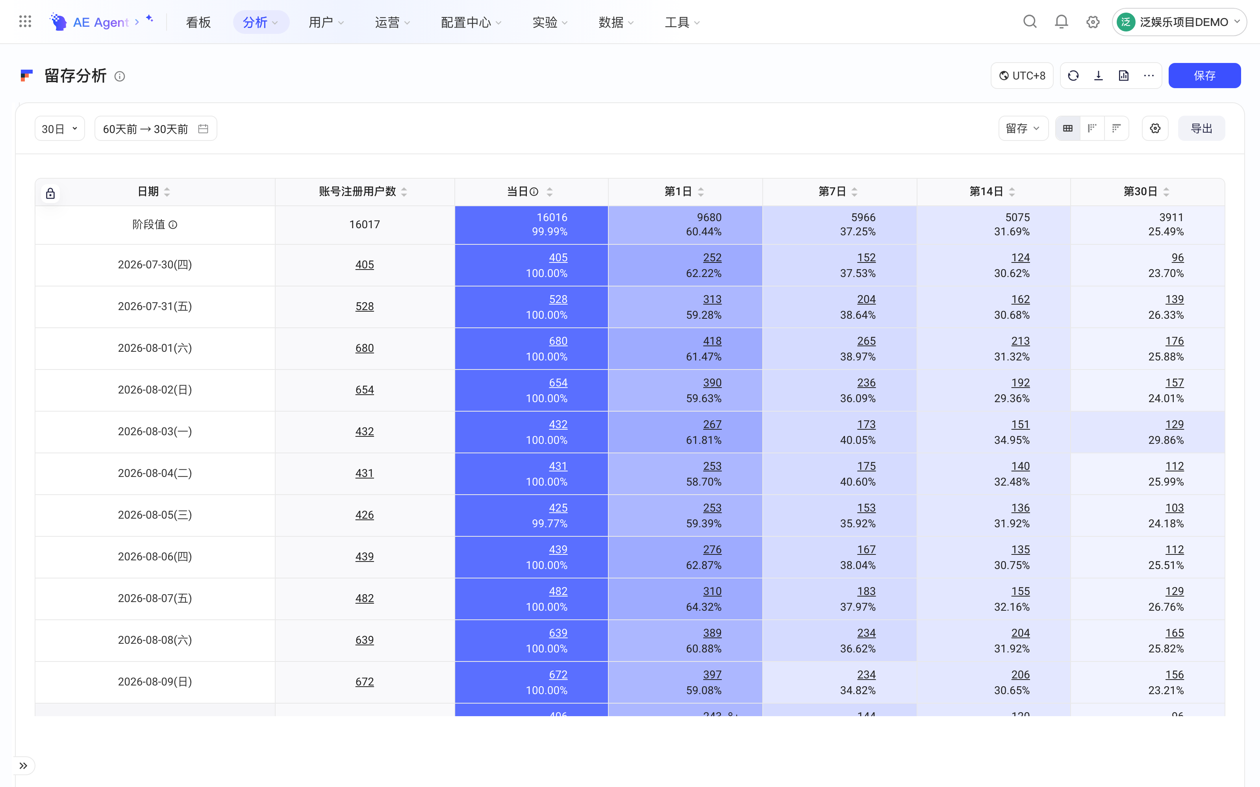Open the more options ellipsis menu

[1149, 76]
